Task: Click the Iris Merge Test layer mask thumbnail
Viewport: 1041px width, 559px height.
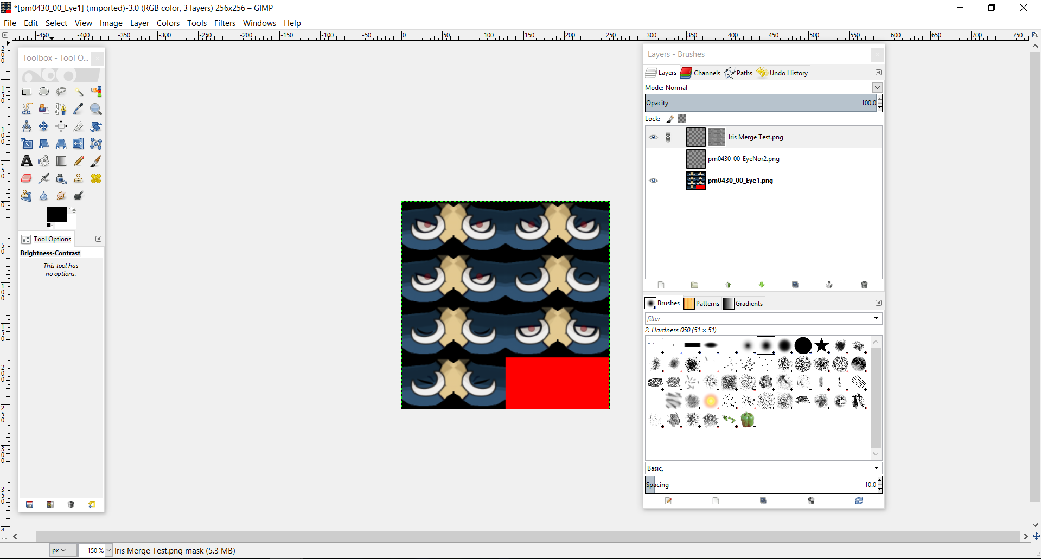Action: coord(717,137)
